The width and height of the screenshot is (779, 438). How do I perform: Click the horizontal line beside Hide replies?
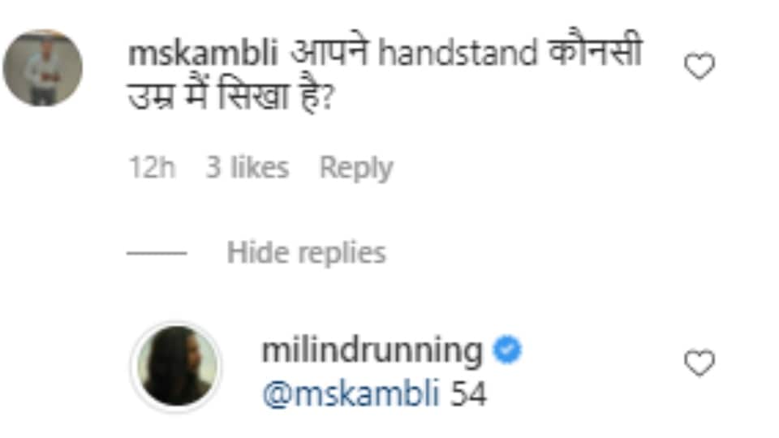click(x=157, y=253)
